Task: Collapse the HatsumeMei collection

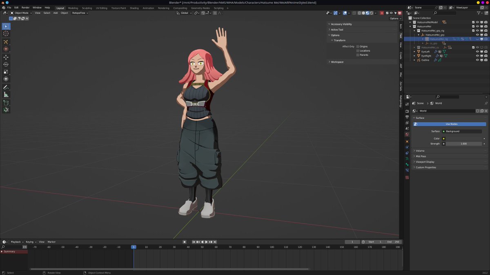Action: (410, 26)
